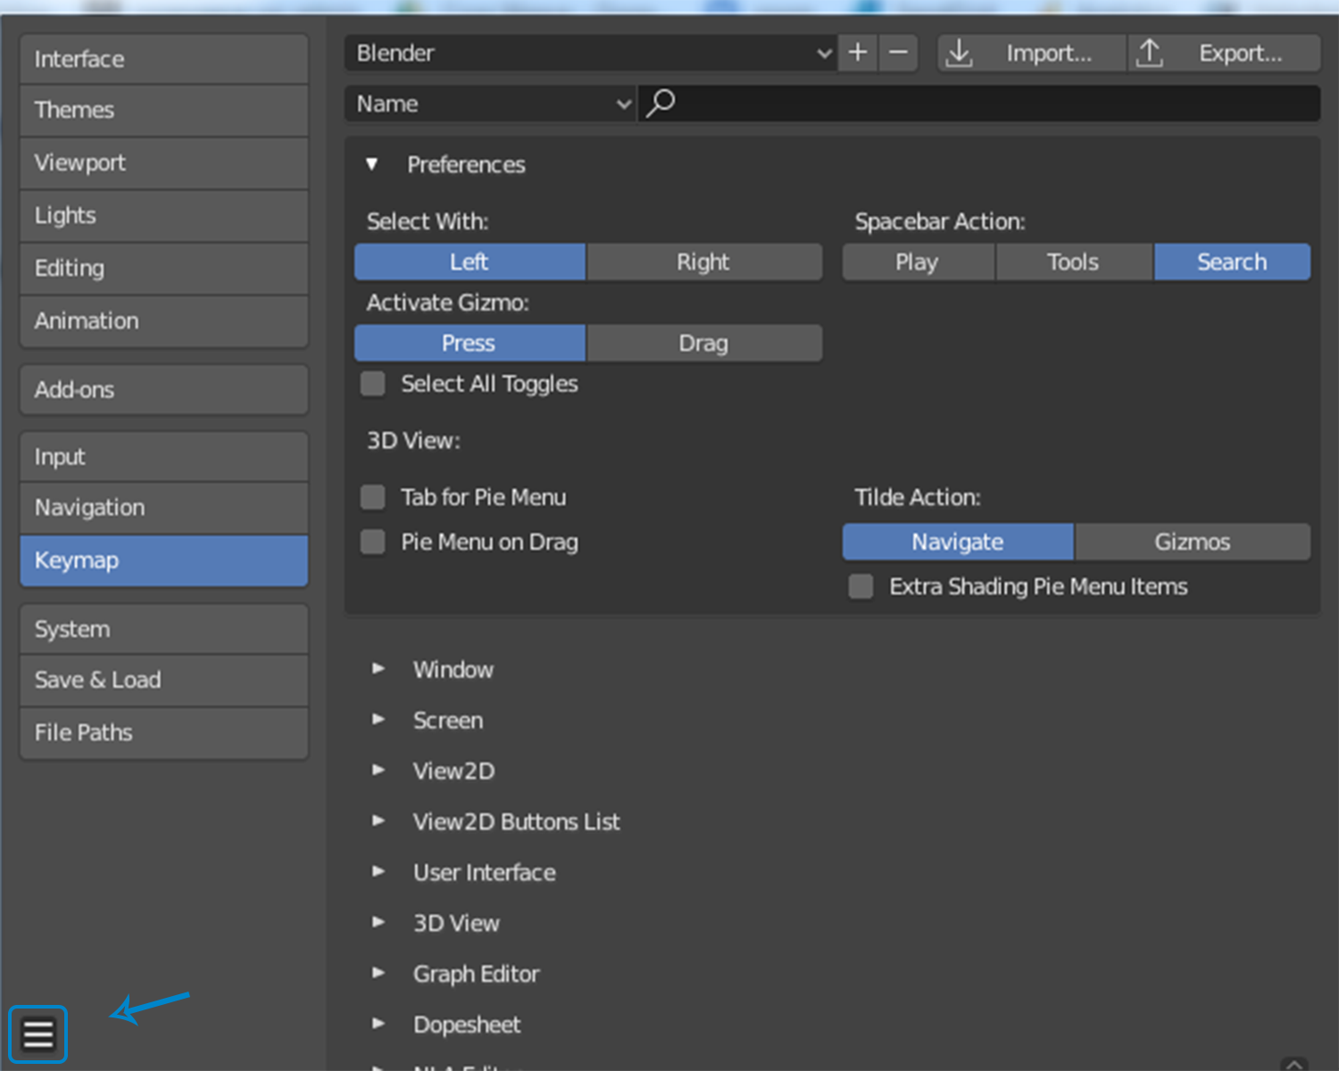This screenshot has width=1339, height=1071.
Task: Open the Navigation preferences tab
Action: click(164, 508)
